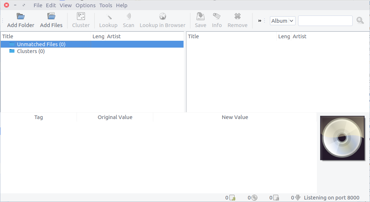
Task: Open the Album search type dropdown
Action: (x=283, y=21)
